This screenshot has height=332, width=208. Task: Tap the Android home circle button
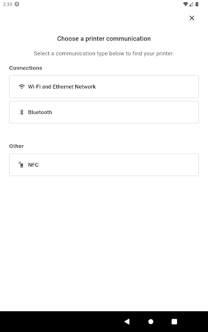(151, 322)
